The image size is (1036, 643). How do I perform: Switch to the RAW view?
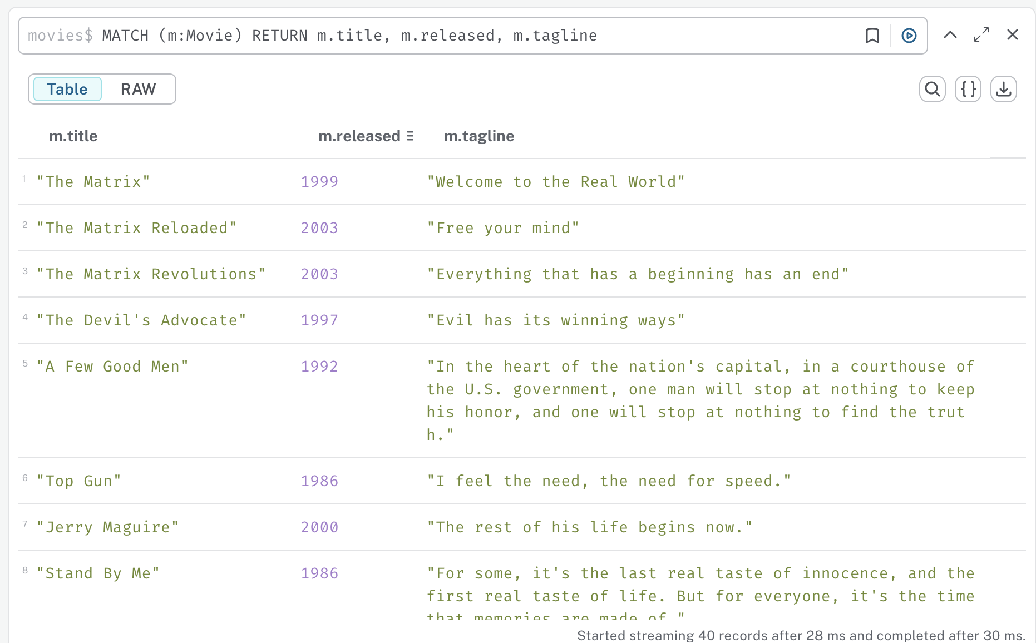click(x=138, y=89)
